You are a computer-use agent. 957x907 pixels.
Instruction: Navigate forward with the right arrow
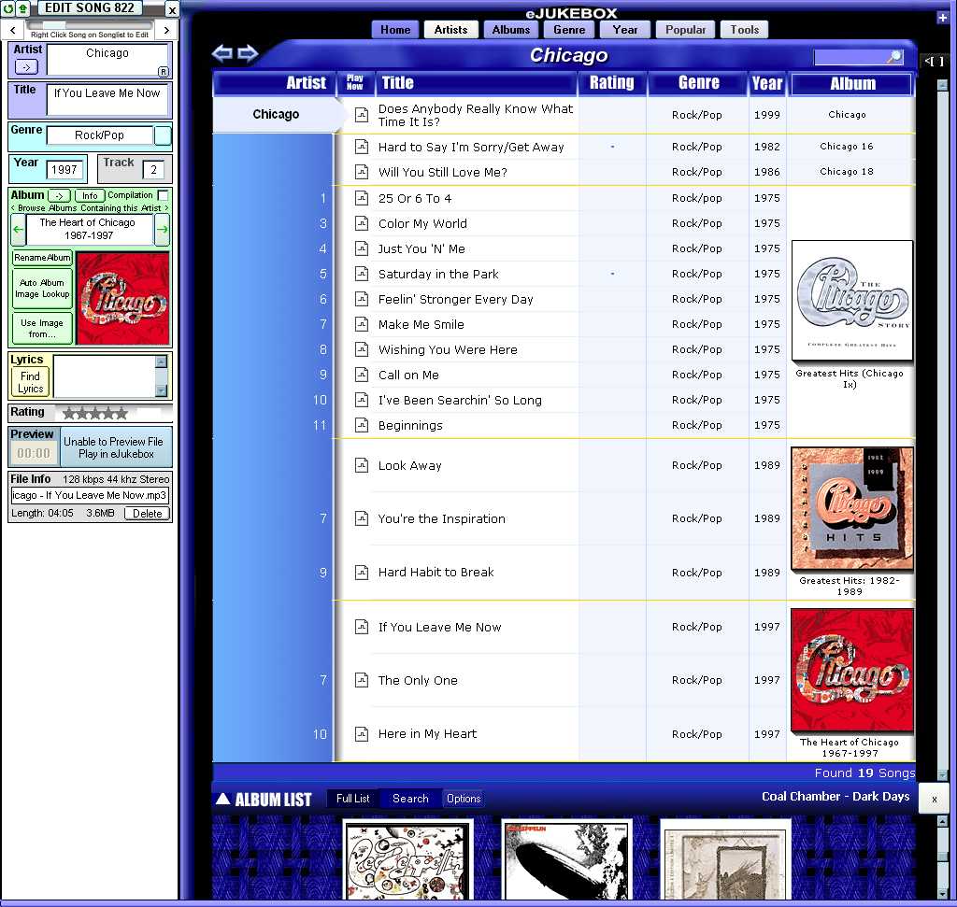coord(247,53)
